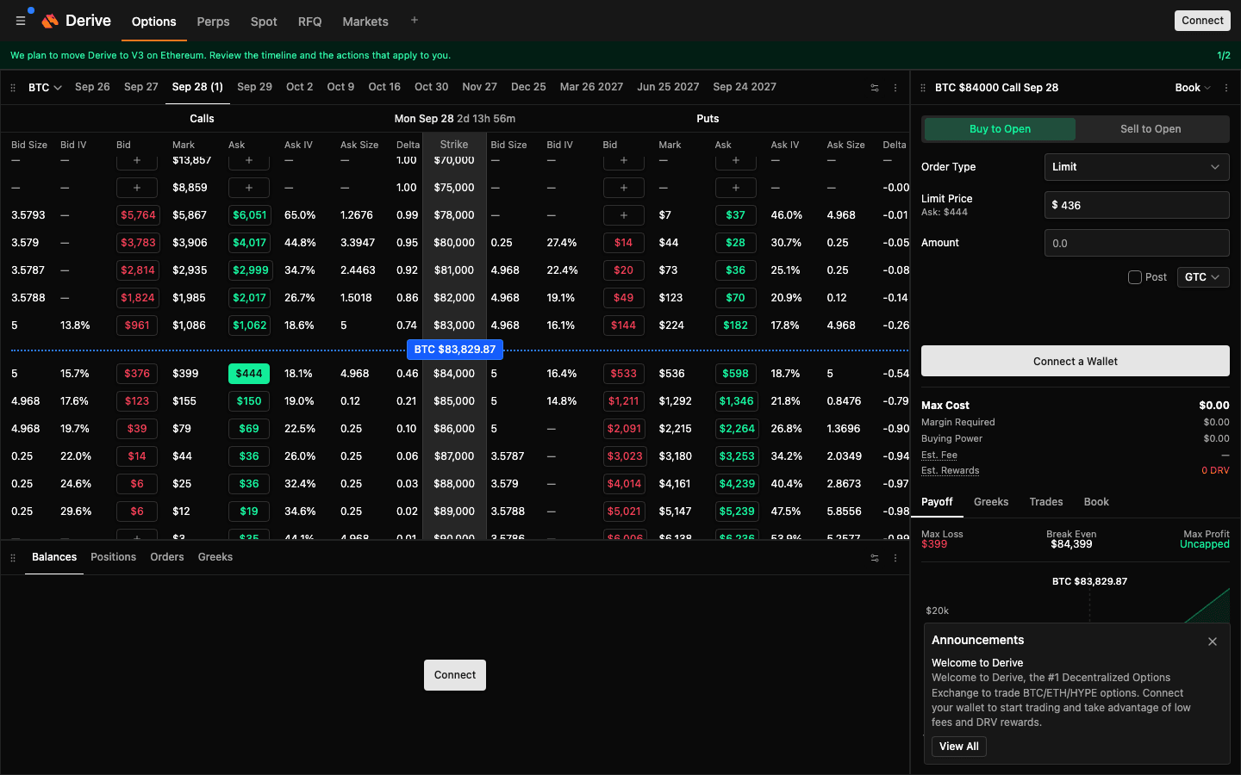
Task: Add put bid at $75,000 strike
Action: pos(624,188)
